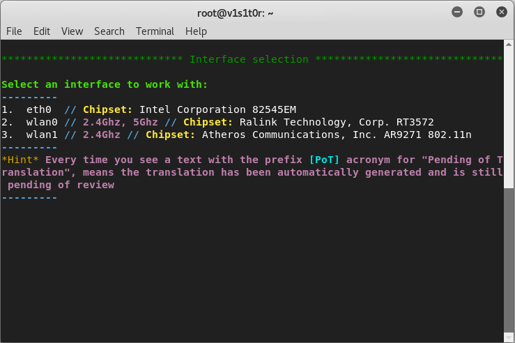515x343 pixels.
Task: Click the scrollbar up arrow
Action: click(509, 45)
